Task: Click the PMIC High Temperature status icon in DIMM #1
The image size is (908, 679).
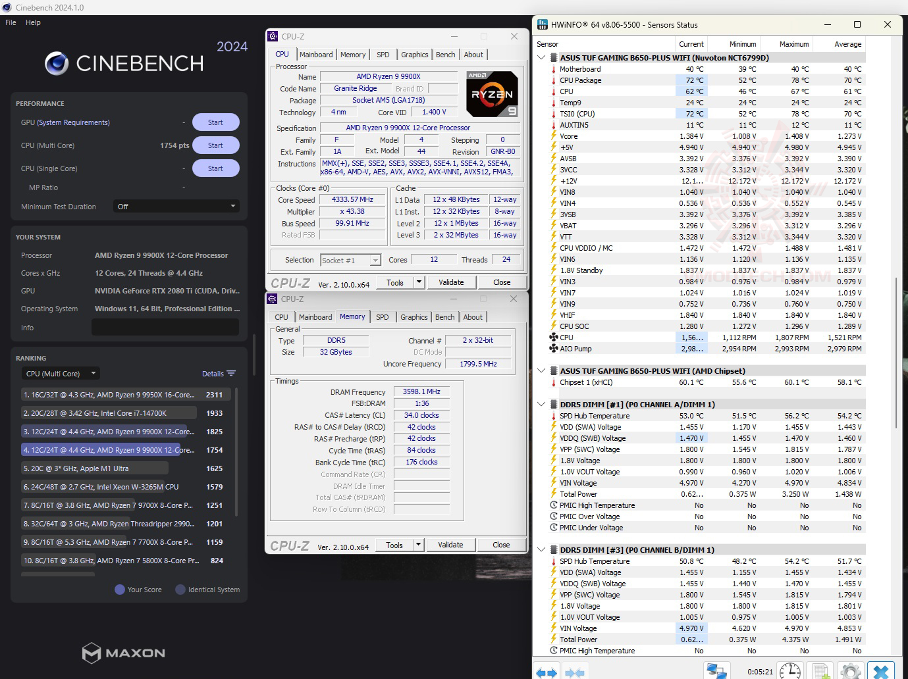Action: coord(553,505)
